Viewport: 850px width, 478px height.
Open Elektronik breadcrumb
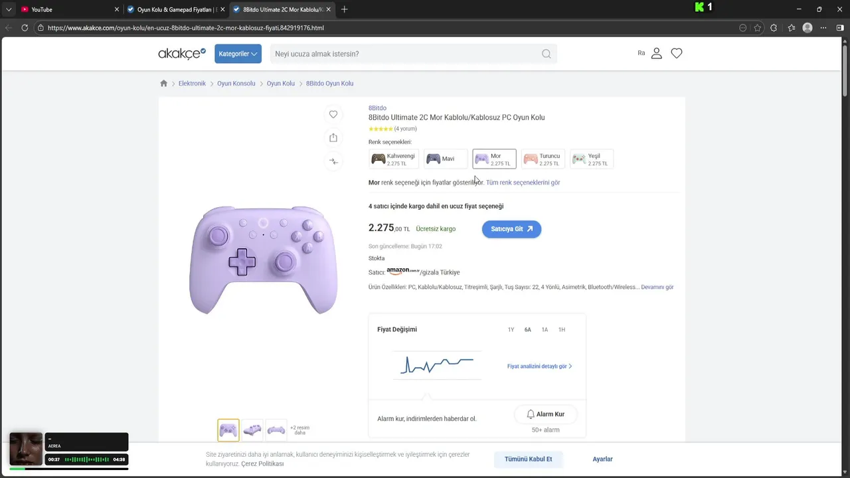tap(192, 84)
